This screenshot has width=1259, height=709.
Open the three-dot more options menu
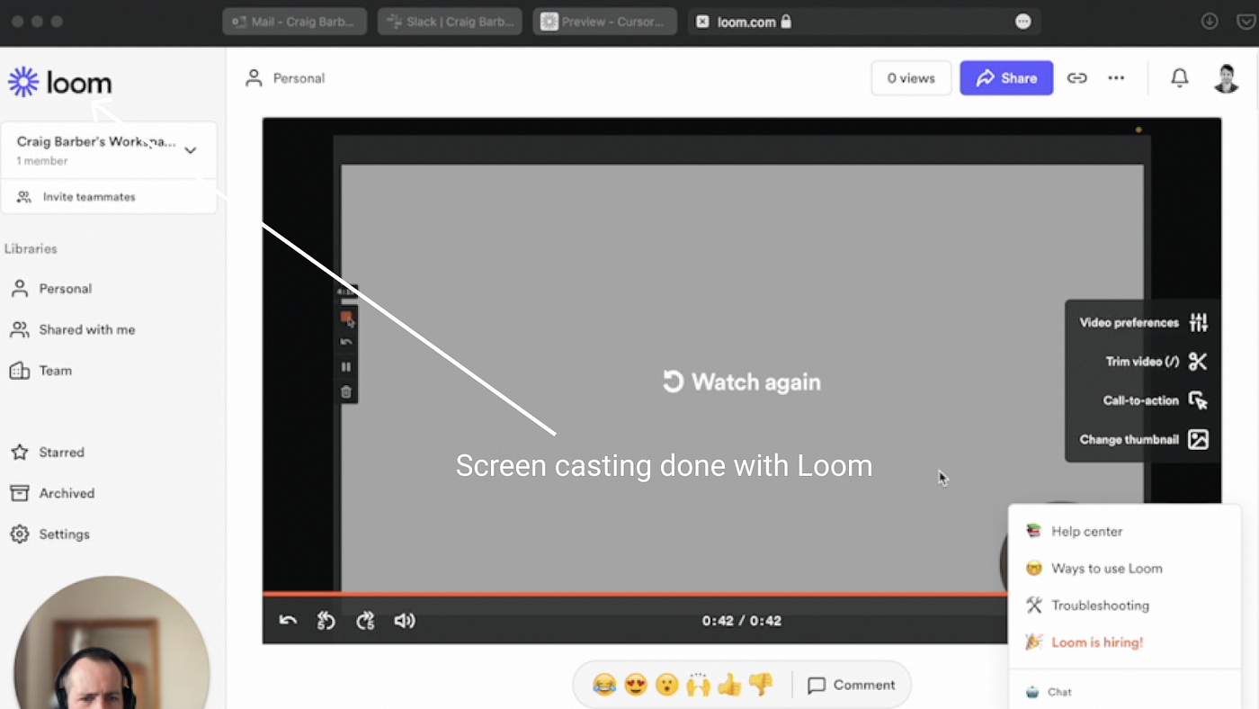1116,78
